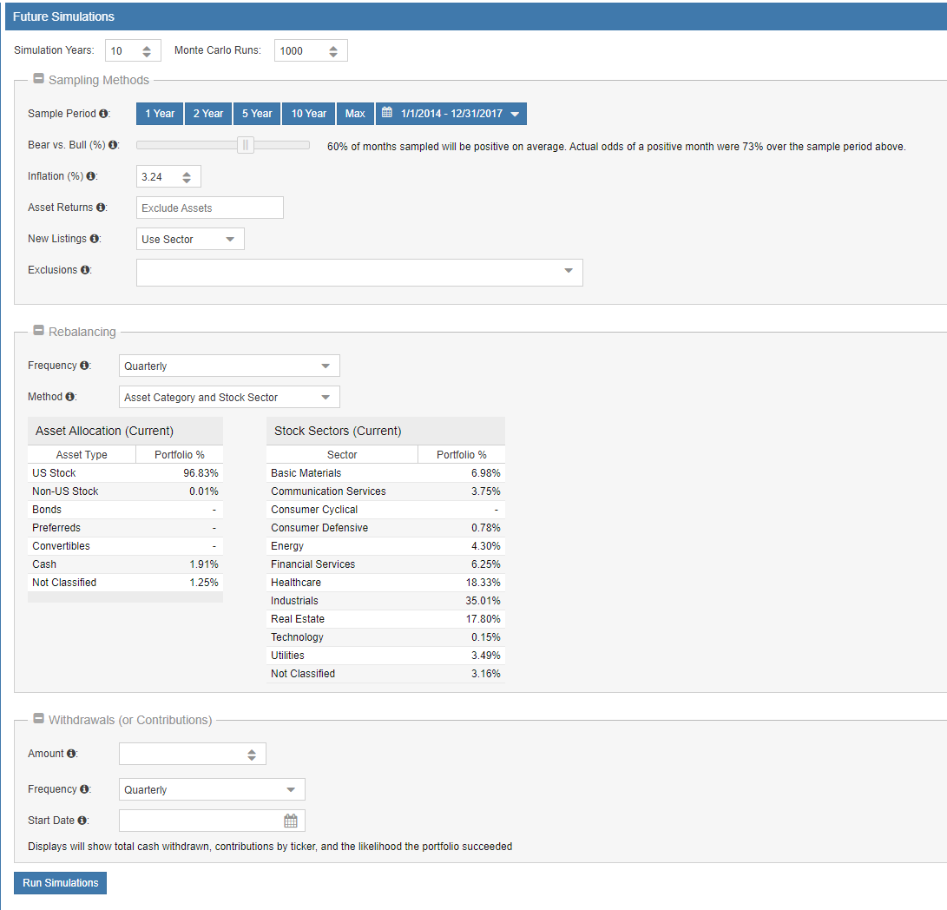947x910 pixels.
Task: Select the 1 Year sample period button
Action: 160,114
